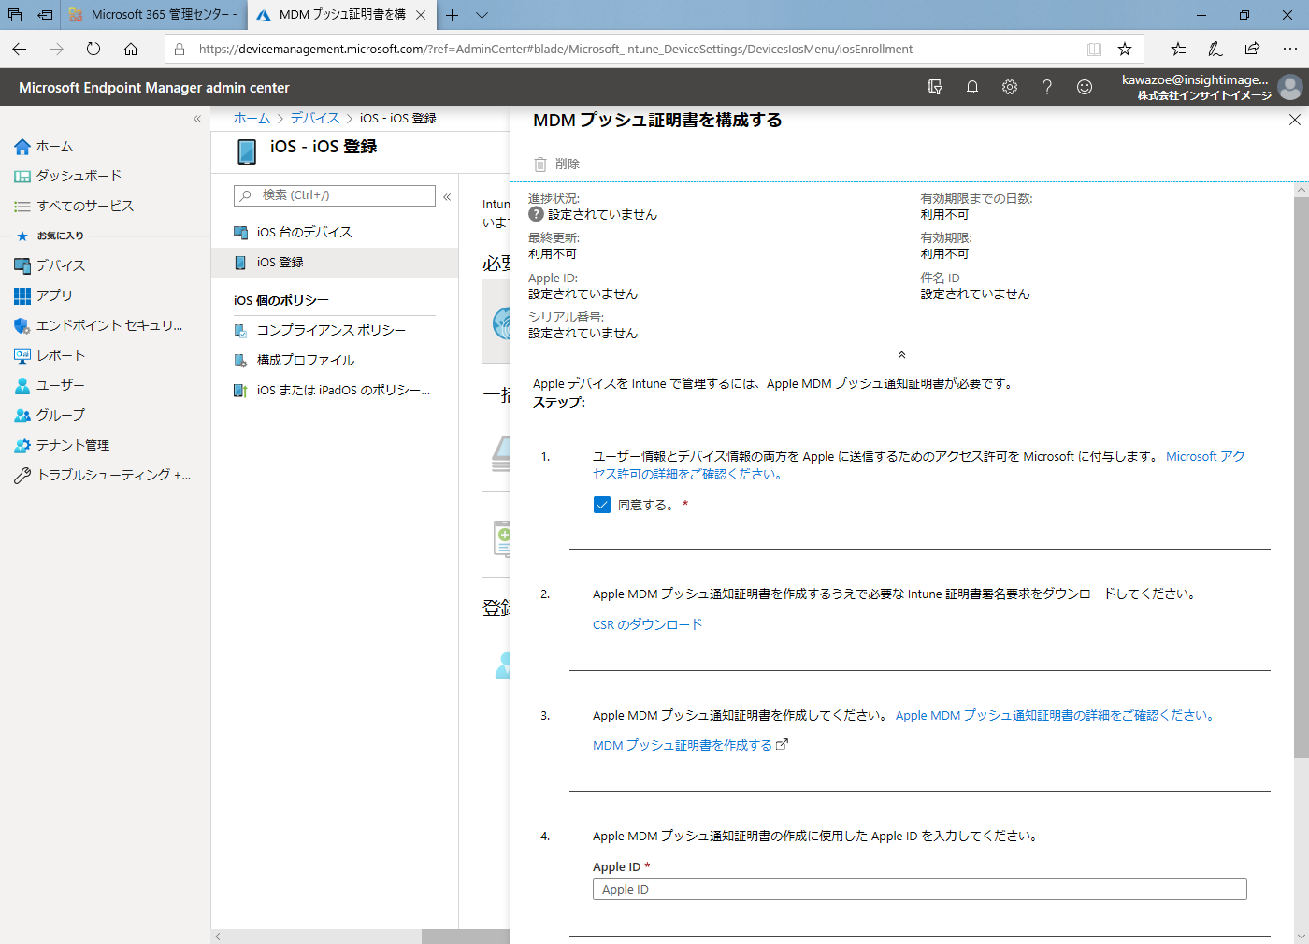Collapse the left navigation with the « arrow
The height and width of the screenshot is (944, 1309).
click(197, 118)
